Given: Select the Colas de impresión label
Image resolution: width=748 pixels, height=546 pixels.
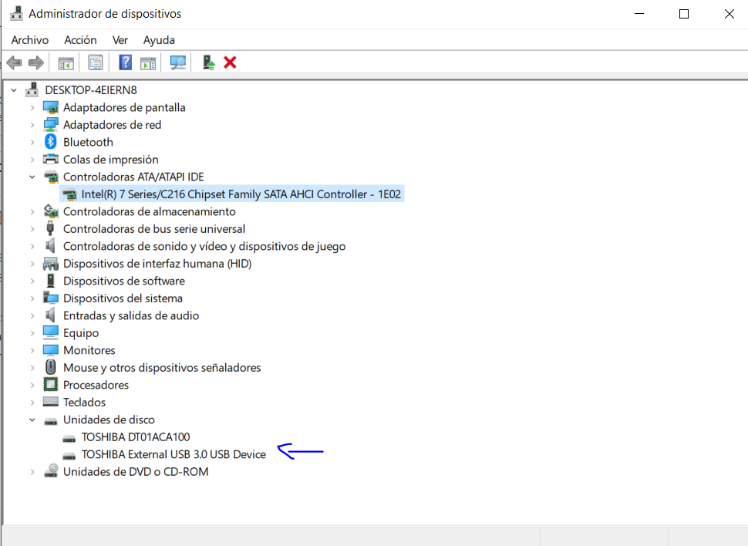Looking at the screenshot, I should coord(111,159).
